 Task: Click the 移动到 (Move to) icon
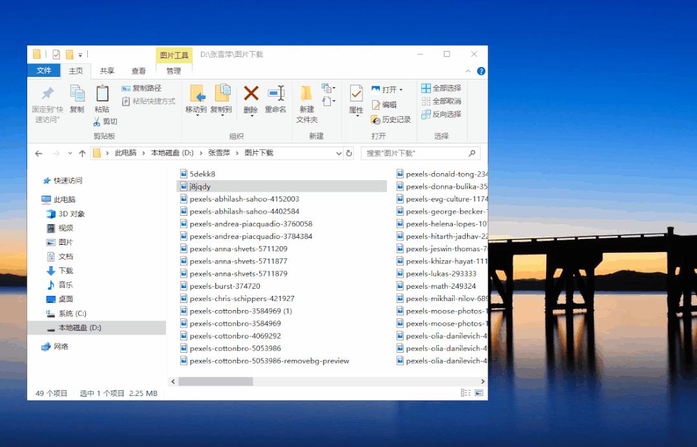point(197,94)
